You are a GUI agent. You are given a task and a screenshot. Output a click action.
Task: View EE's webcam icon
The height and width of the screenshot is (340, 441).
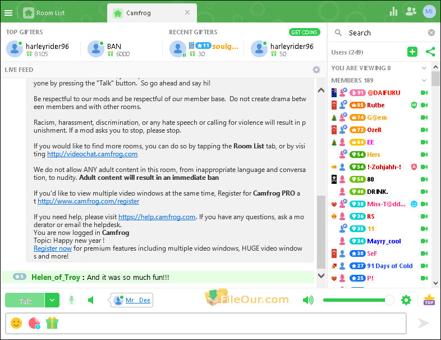424,142
